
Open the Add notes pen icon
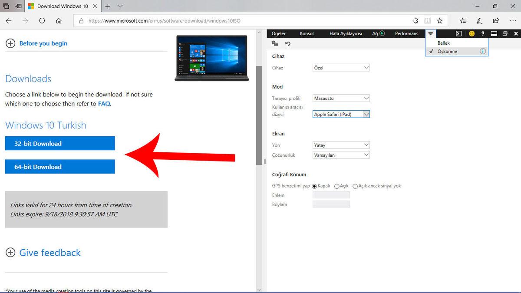pos(479,20)
